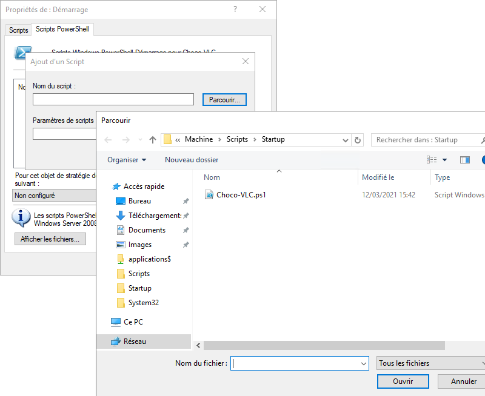
Task: Open the applications$ network folder
Action: tap(149, 259)
